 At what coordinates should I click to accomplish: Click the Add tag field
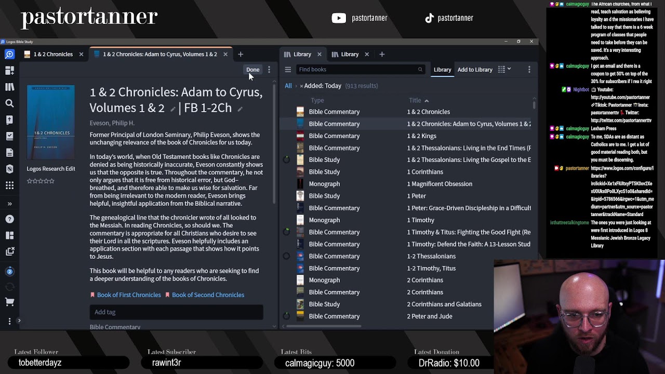coord(176,312)
